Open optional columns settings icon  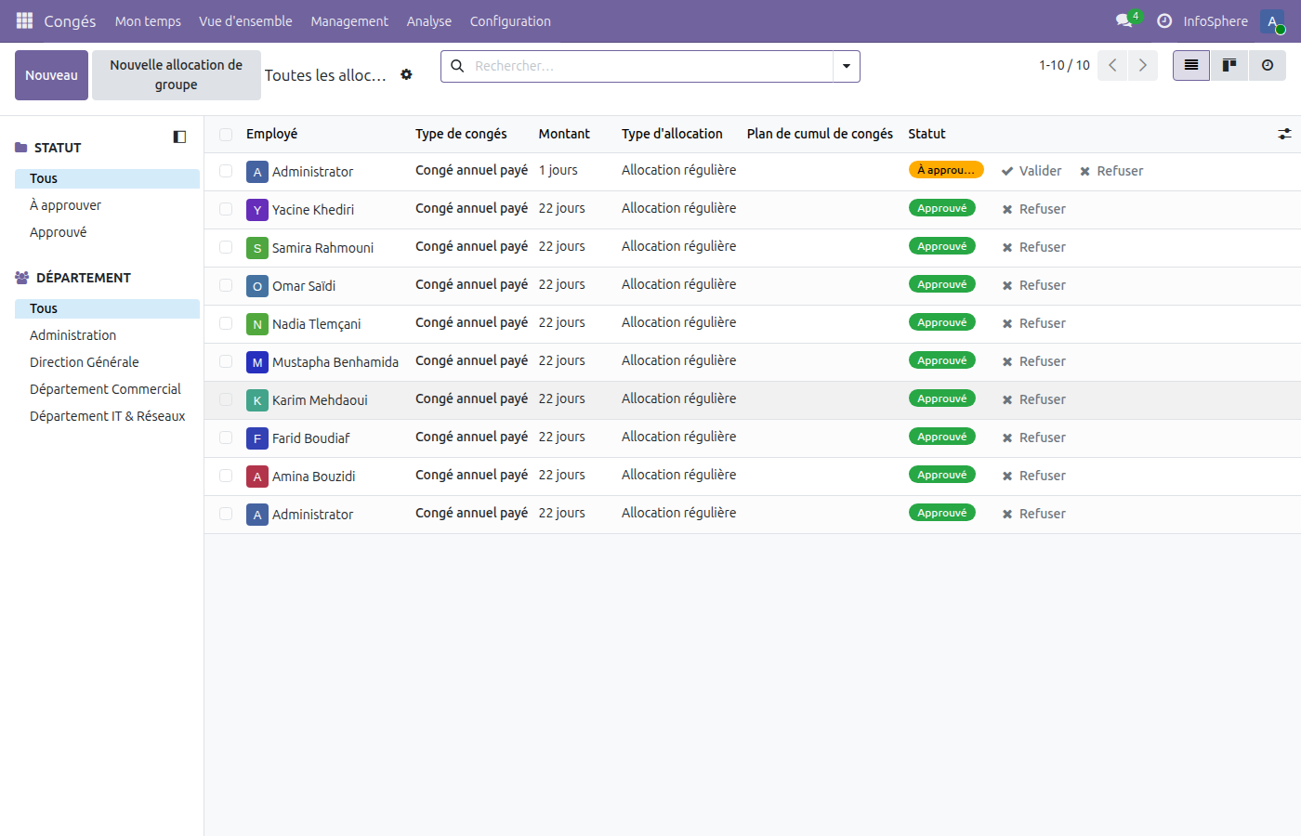click(x=1284, y=134)
